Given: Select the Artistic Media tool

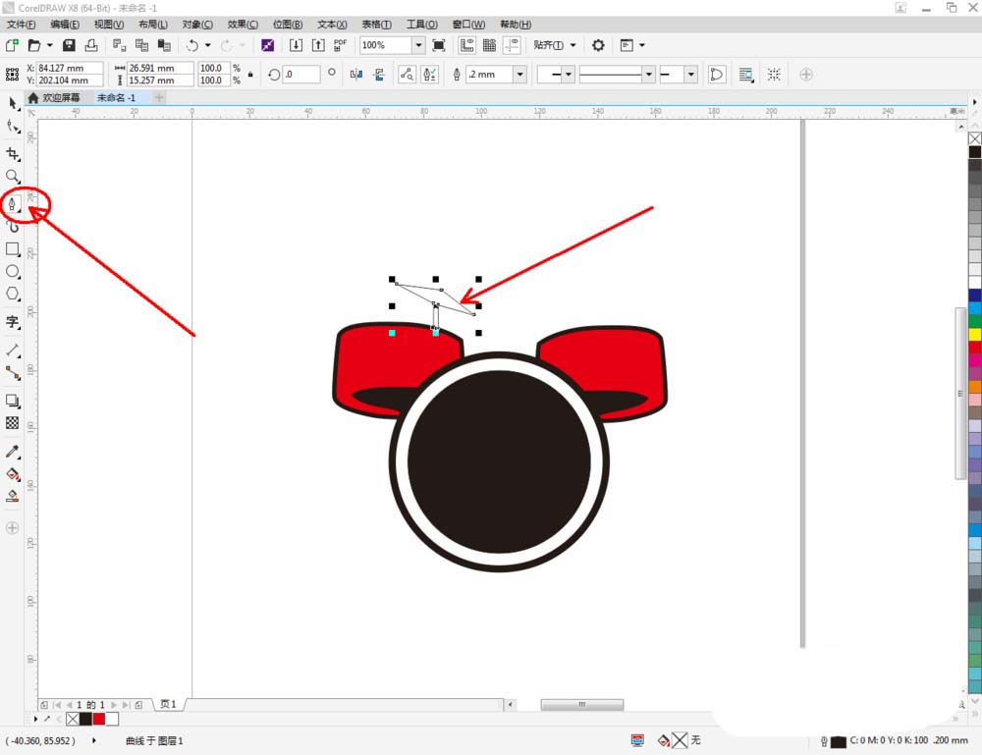Looking at the screenshot, I should 13,226.
